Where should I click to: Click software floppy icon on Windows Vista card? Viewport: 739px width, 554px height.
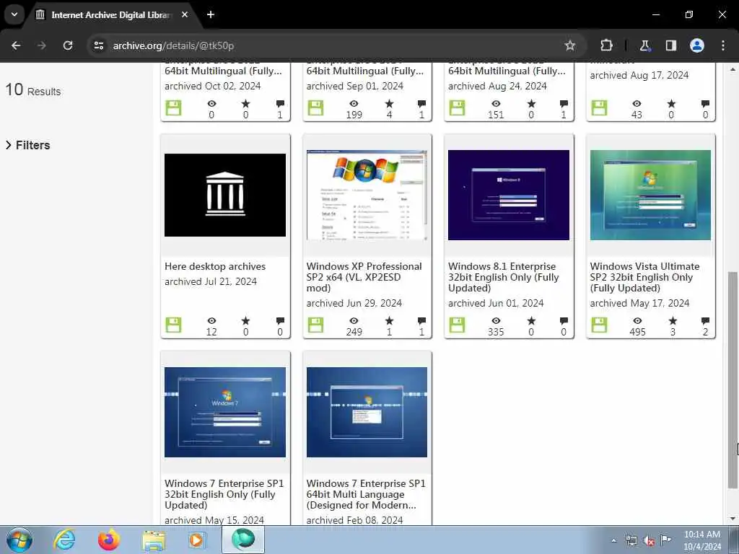coord(599,325)
